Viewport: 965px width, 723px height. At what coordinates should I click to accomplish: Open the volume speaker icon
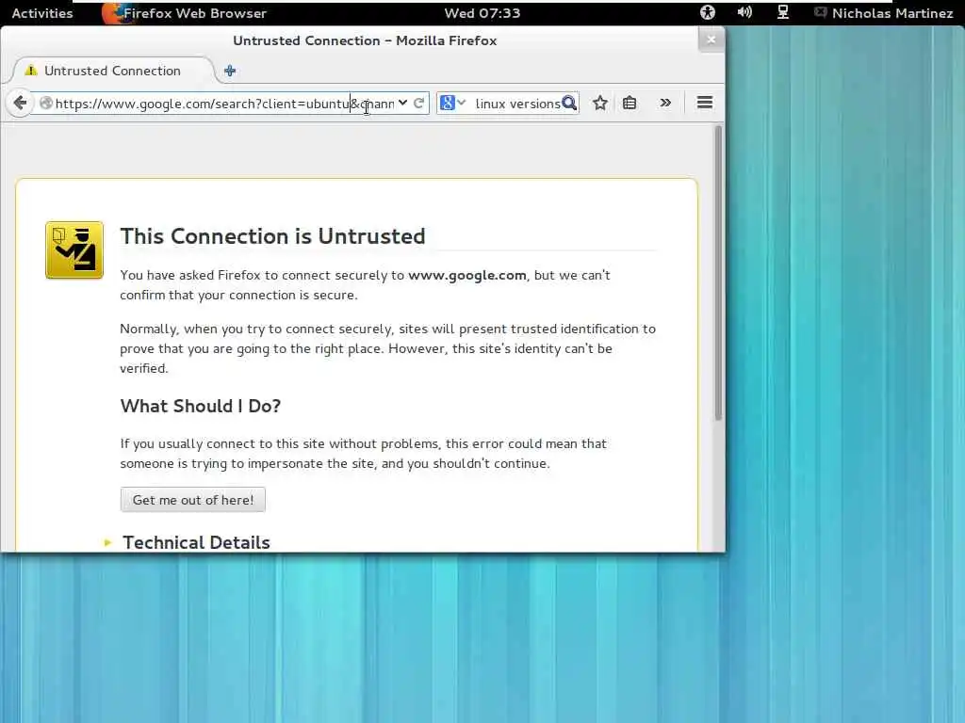pos(744,12)
